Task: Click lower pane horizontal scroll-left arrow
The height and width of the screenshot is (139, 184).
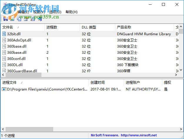Action: coord(3,129)
